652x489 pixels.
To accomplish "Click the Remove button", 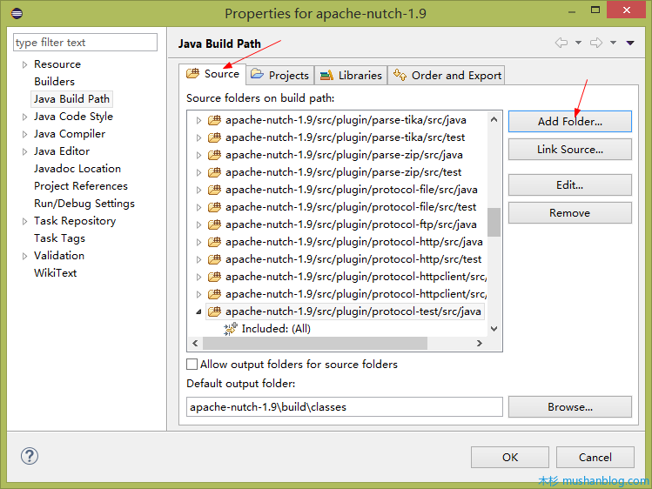I will click(x=569, y=212).
